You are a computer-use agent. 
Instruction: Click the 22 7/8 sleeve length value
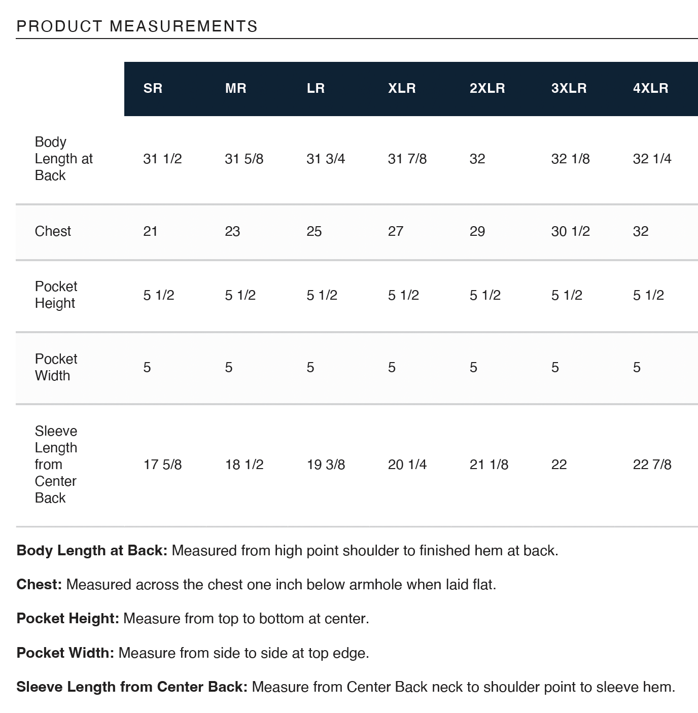point(652,465)
